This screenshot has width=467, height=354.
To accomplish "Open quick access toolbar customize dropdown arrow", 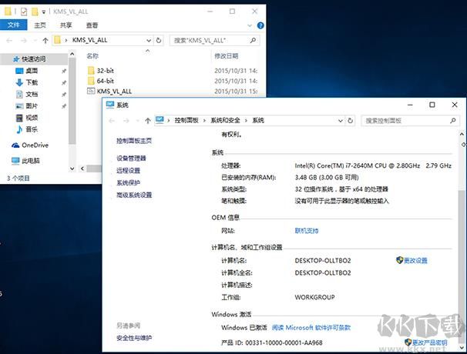I will click(43, 12).
